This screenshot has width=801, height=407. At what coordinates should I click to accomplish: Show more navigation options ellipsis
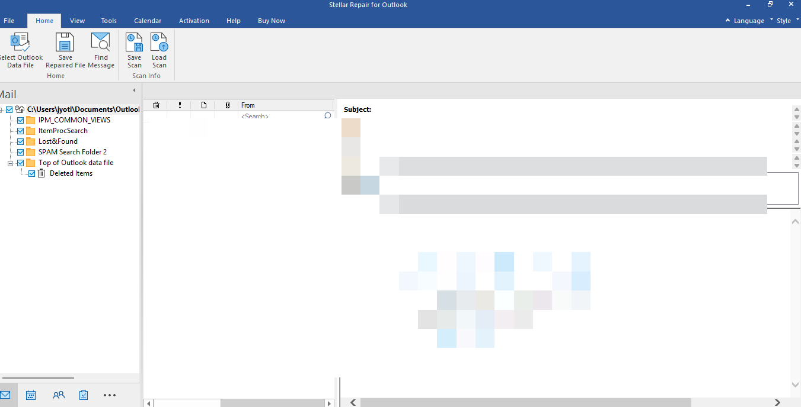click(x=110, y=395)
